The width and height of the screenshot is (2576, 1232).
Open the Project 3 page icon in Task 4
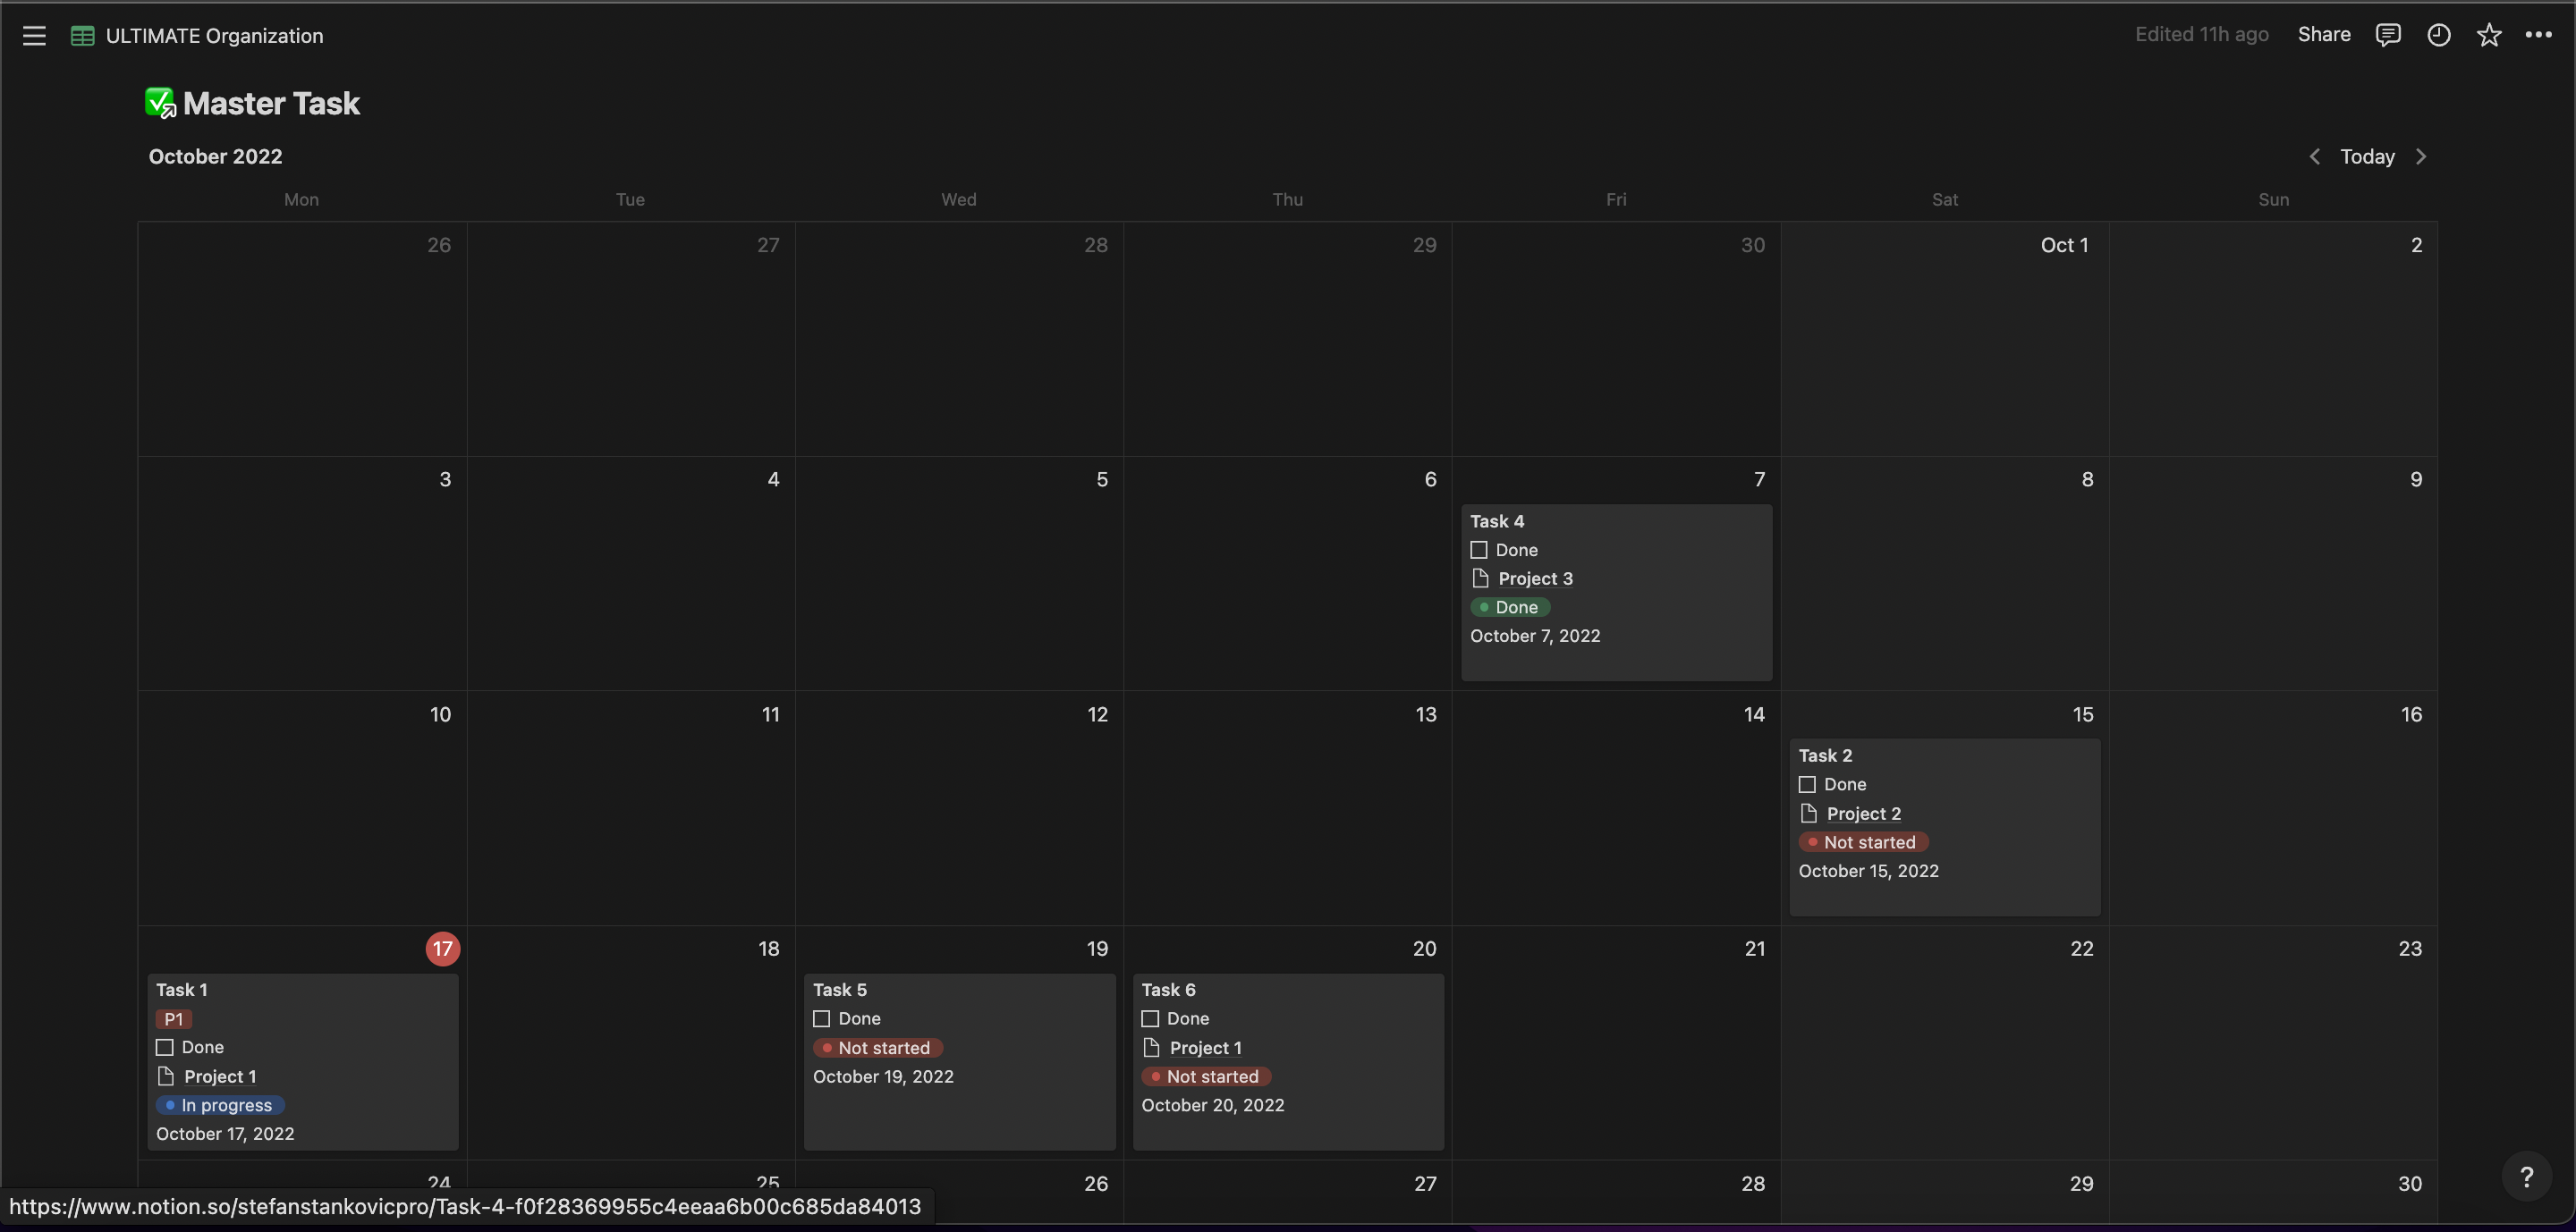(1480, 578)
